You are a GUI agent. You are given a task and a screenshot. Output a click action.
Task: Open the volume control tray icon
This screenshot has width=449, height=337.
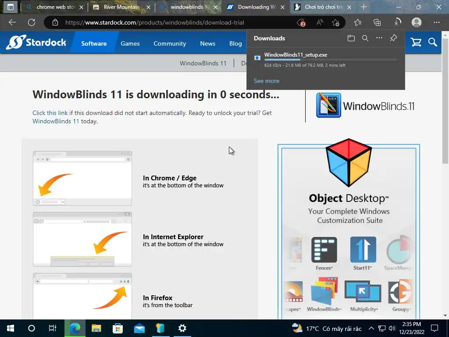392,328
